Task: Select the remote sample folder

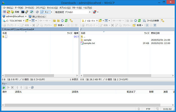Action: coord(88,40)
